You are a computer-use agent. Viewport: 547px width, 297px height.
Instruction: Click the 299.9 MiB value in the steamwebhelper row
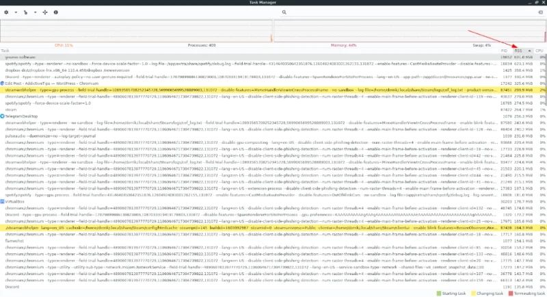pos(523,90)
